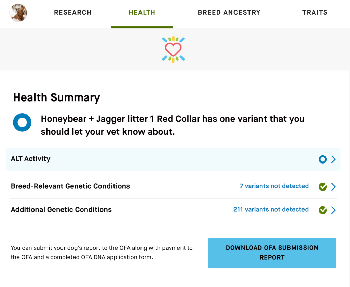Open the Breed Ancestry tab

[229, 13]
